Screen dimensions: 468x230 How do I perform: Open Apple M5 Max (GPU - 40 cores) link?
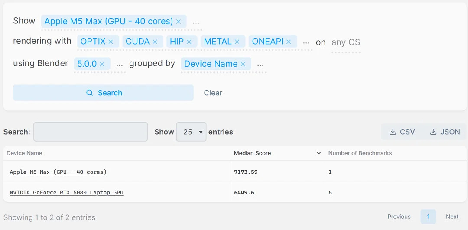pyautogui.click(x=58, y=172)
